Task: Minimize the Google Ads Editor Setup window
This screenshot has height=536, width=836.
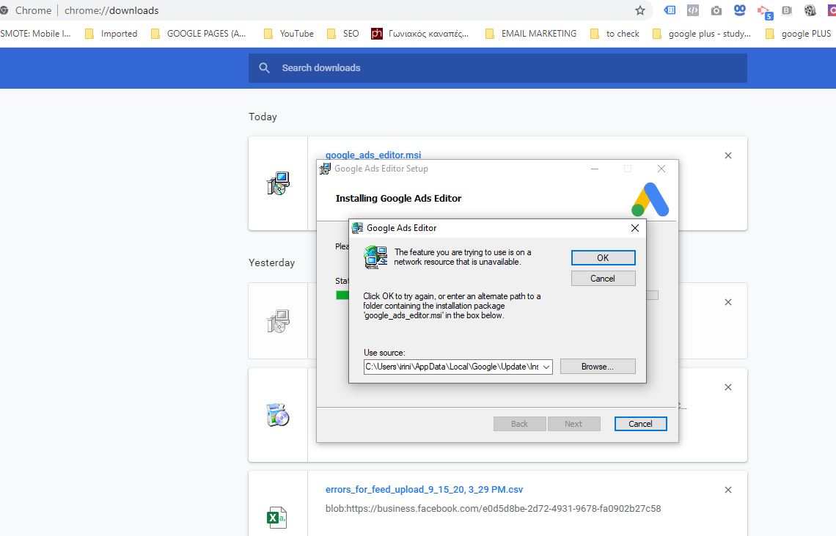Action: point(595,169)
